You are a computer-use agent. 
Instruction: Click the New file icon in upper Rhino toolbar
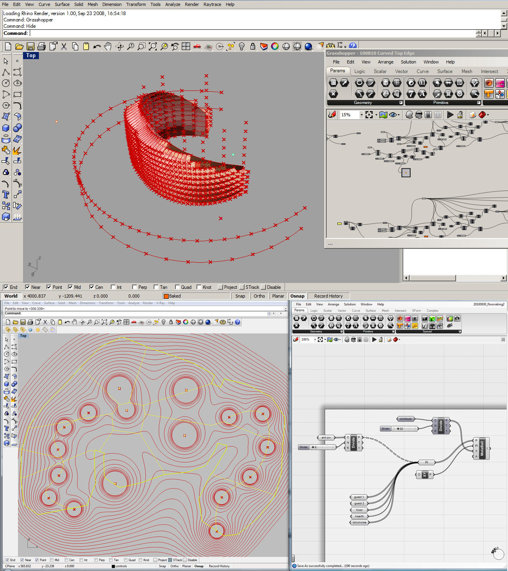click(x=8, y=46)
